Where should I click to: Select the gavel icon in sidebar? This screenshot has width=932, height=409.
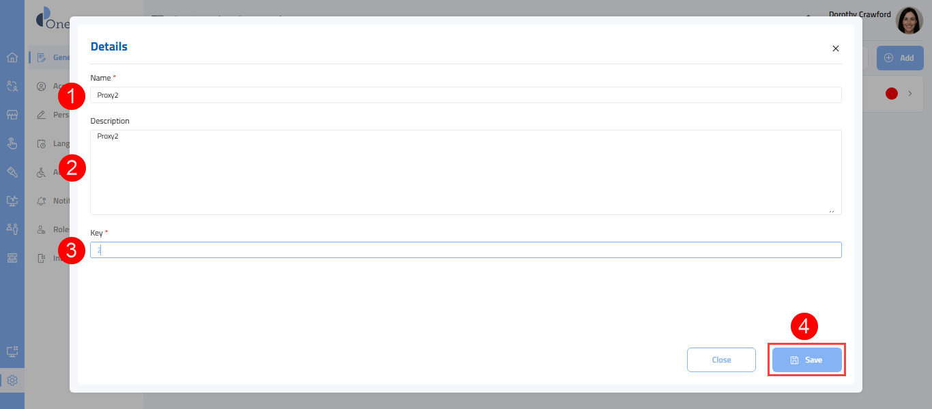[12, 172]
